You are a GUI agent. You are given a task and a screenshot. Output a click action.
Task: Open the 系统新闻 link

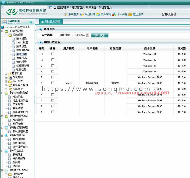90,14
